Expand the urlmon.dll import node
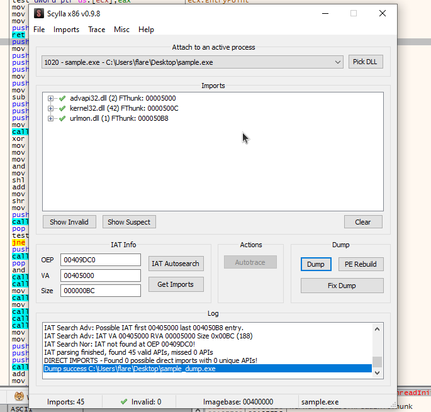Image resolution: width=431 pixels, height=412 pixels. pos(50,118)
